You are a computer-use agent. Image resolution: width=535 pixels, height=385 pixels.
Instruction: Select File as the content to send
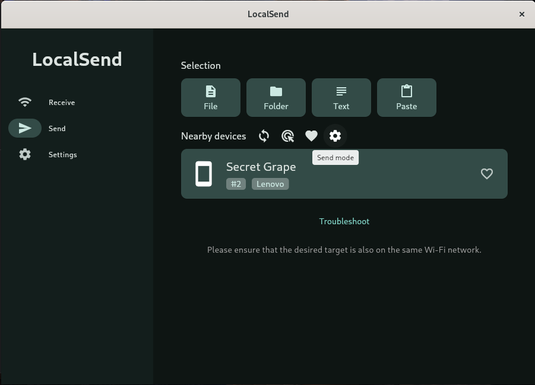[x=211, y=97]
